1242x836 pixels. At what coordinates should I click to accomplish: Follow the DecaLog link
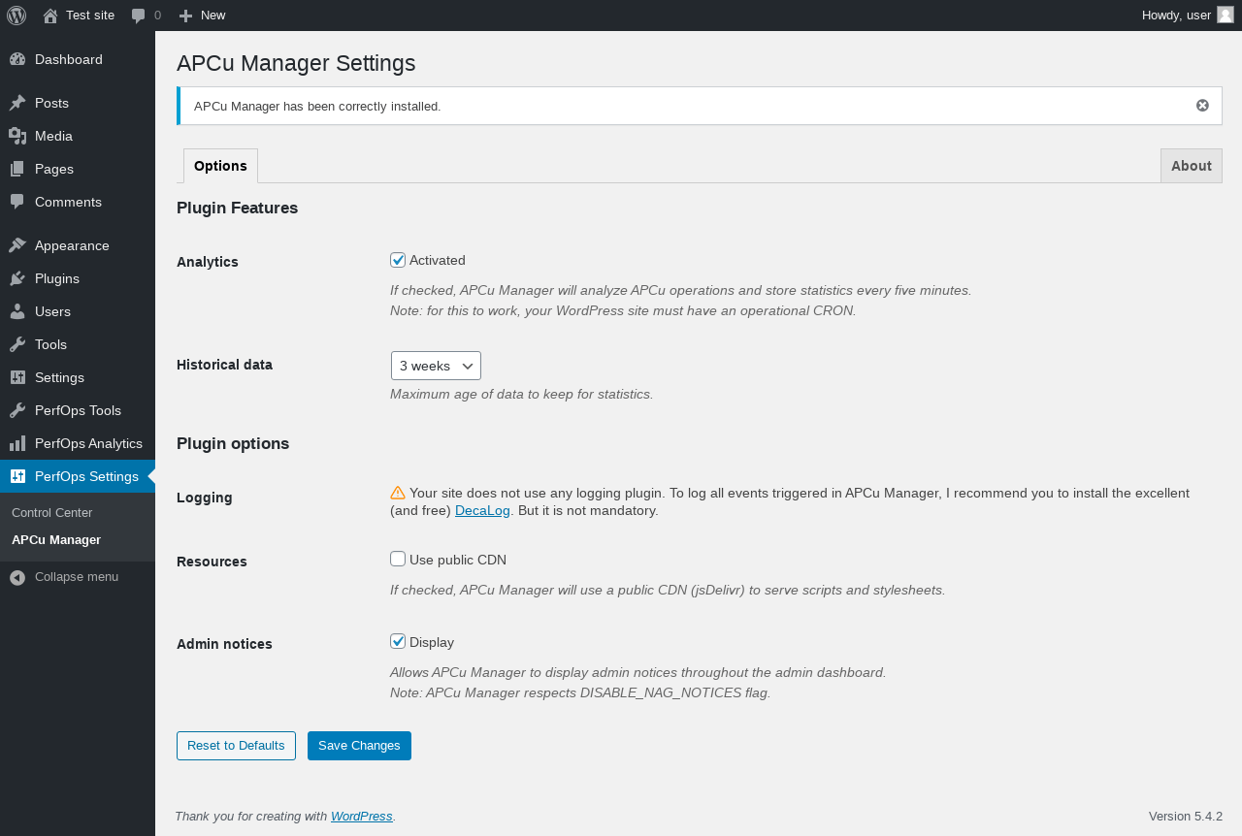(x=482, y=510)
